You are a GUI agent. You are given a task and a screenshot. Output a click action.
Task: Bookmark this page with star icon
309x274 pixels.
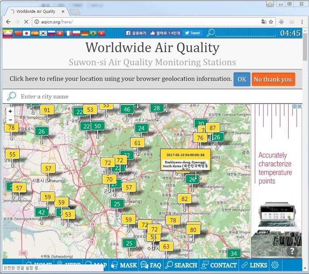click(x=271, y=22)
